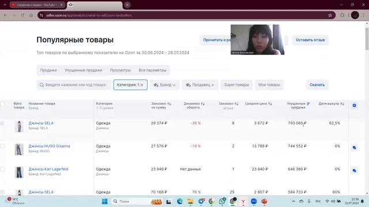Screen dimensions: 369x207
Task: Open WhatsApp from taskbar
Action: click(x=222, y=201)
